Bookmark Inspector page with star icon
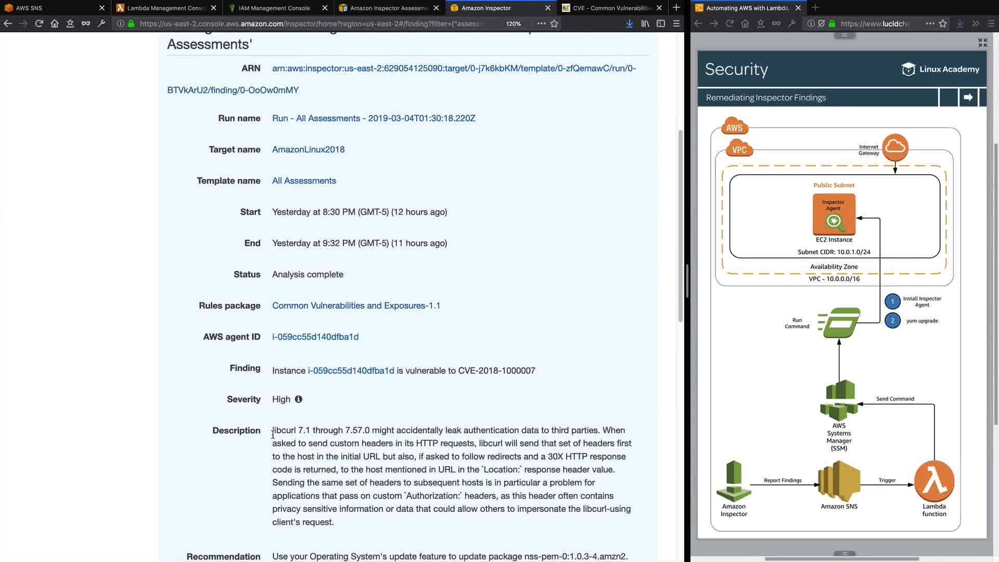 (x=554, y=23)
